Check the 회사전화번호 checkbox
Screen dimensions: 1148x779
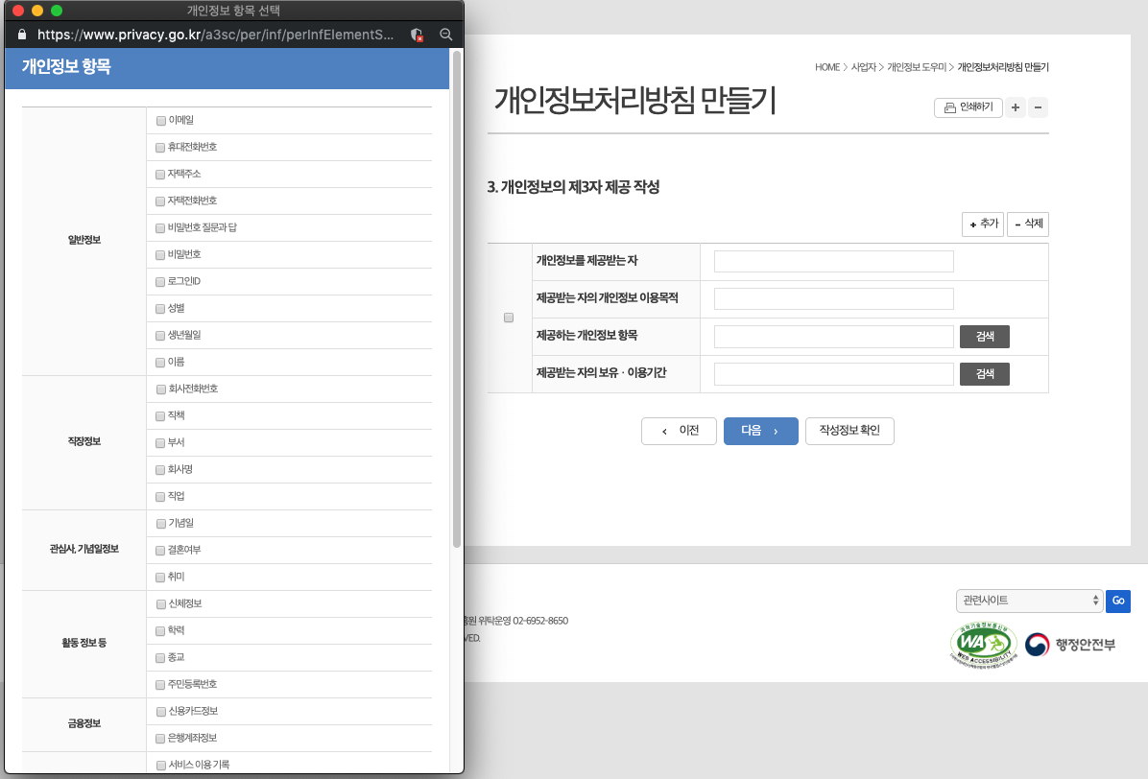tap(161, 389)
